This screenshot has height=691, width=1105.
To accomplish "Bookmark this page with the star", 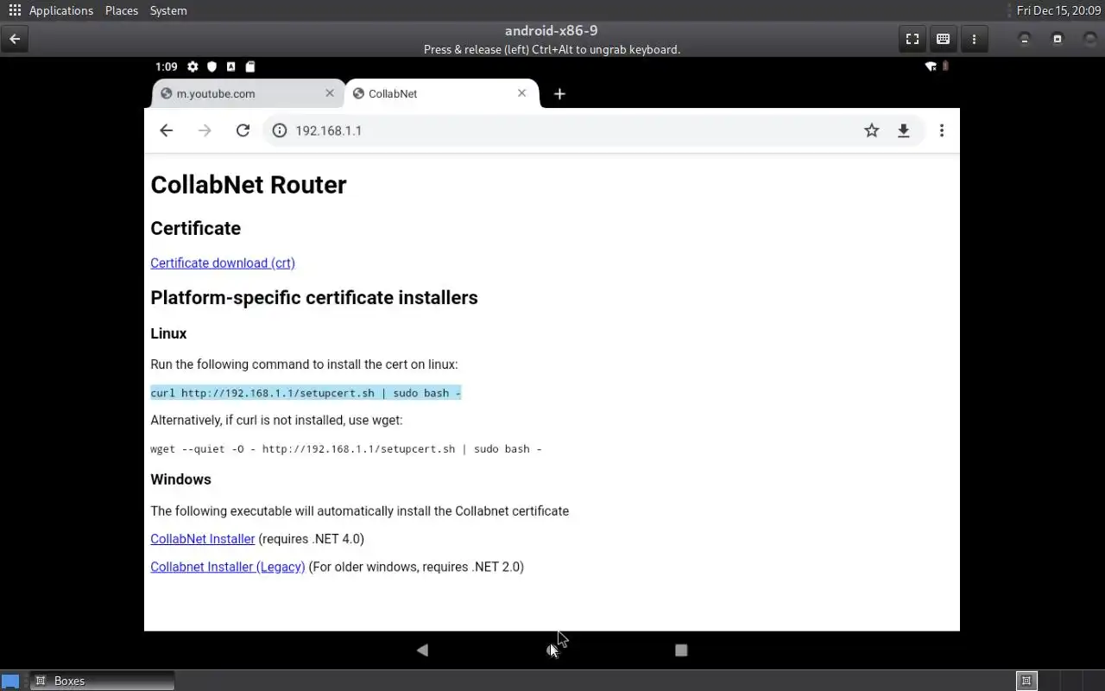I will 872,130.
